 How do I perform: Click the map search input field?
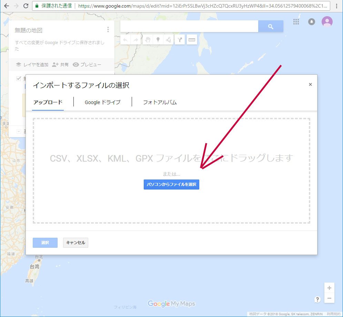[x=189, y=27]
